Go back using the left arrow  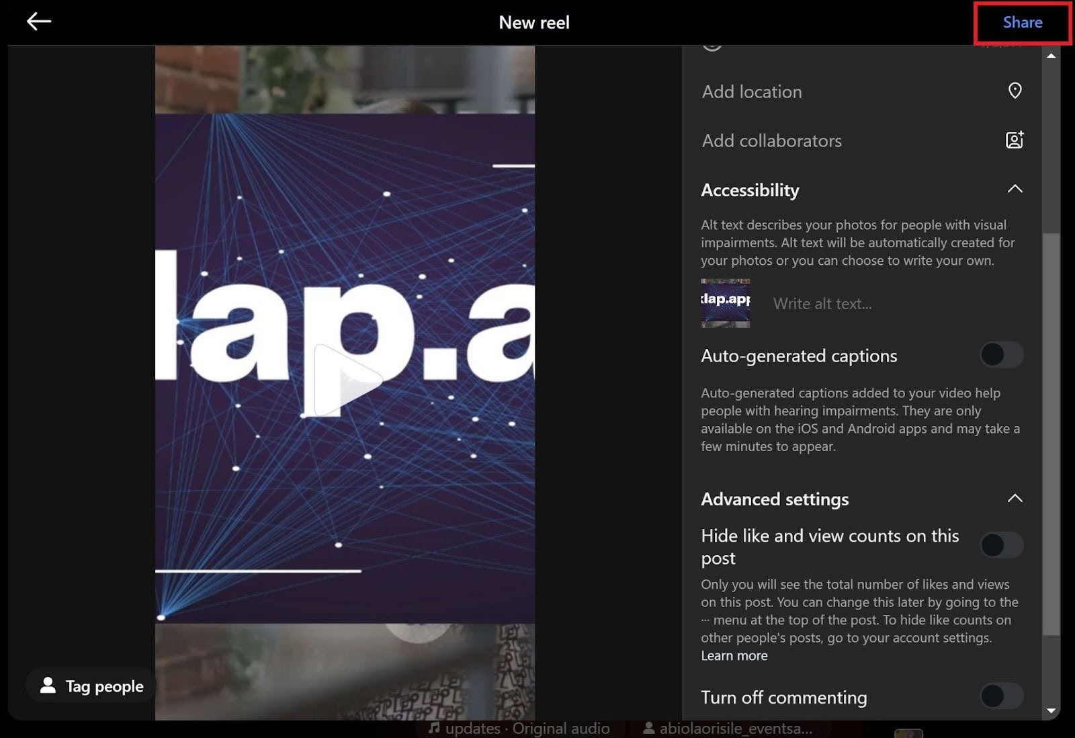[x=39, y=22]
